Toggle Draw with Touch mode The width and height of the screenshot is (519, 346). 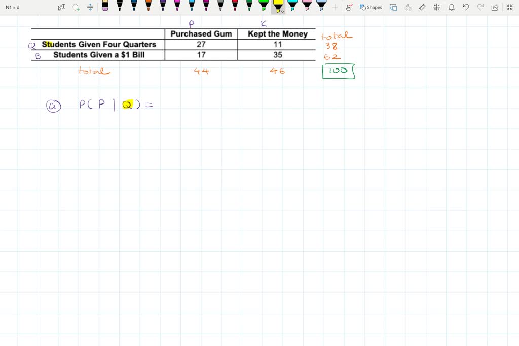click(x=349, y=7)
